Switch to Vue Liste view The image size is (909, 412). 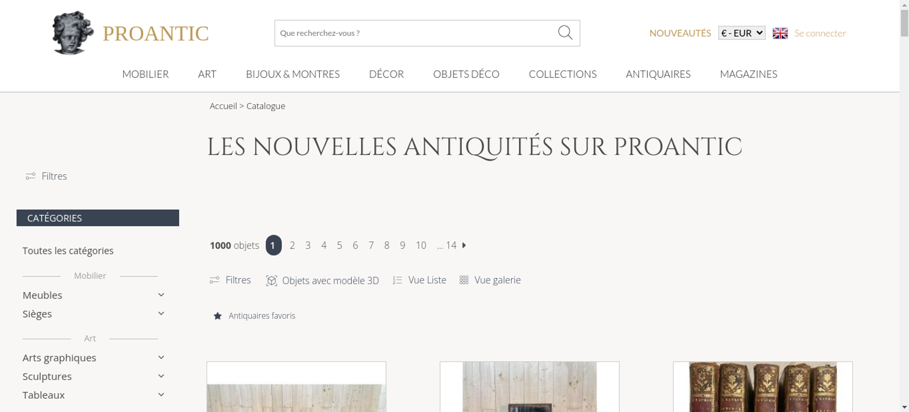click(420, 280)
